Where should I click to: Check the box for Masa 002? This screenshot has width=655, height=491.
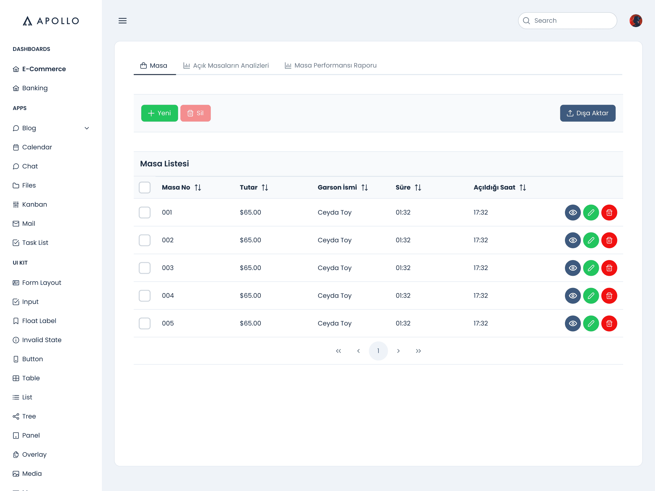pyautogui.click(x=145, y=240)
